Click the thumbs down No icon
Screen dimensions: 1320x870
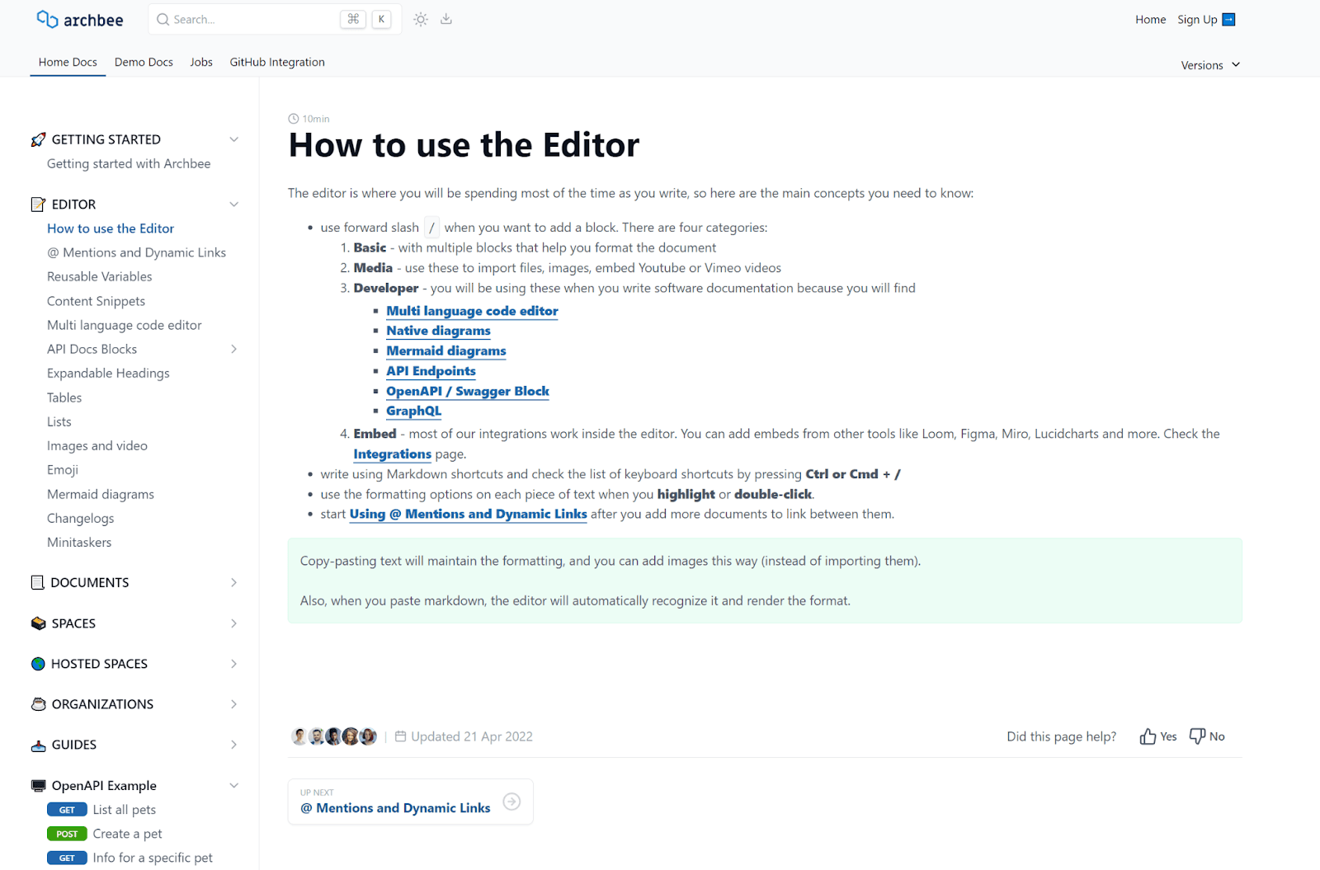tap(1197, 736)
